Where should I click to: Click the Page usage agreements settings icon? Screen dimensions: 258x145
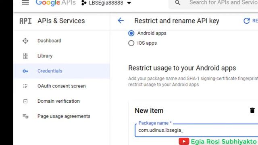(25, 116)
